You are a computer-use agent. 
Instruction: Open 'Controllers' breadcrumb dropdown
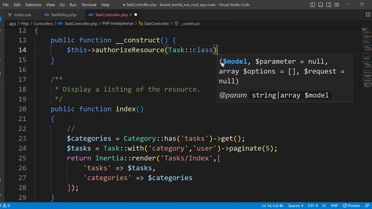(x=43, y=24)
